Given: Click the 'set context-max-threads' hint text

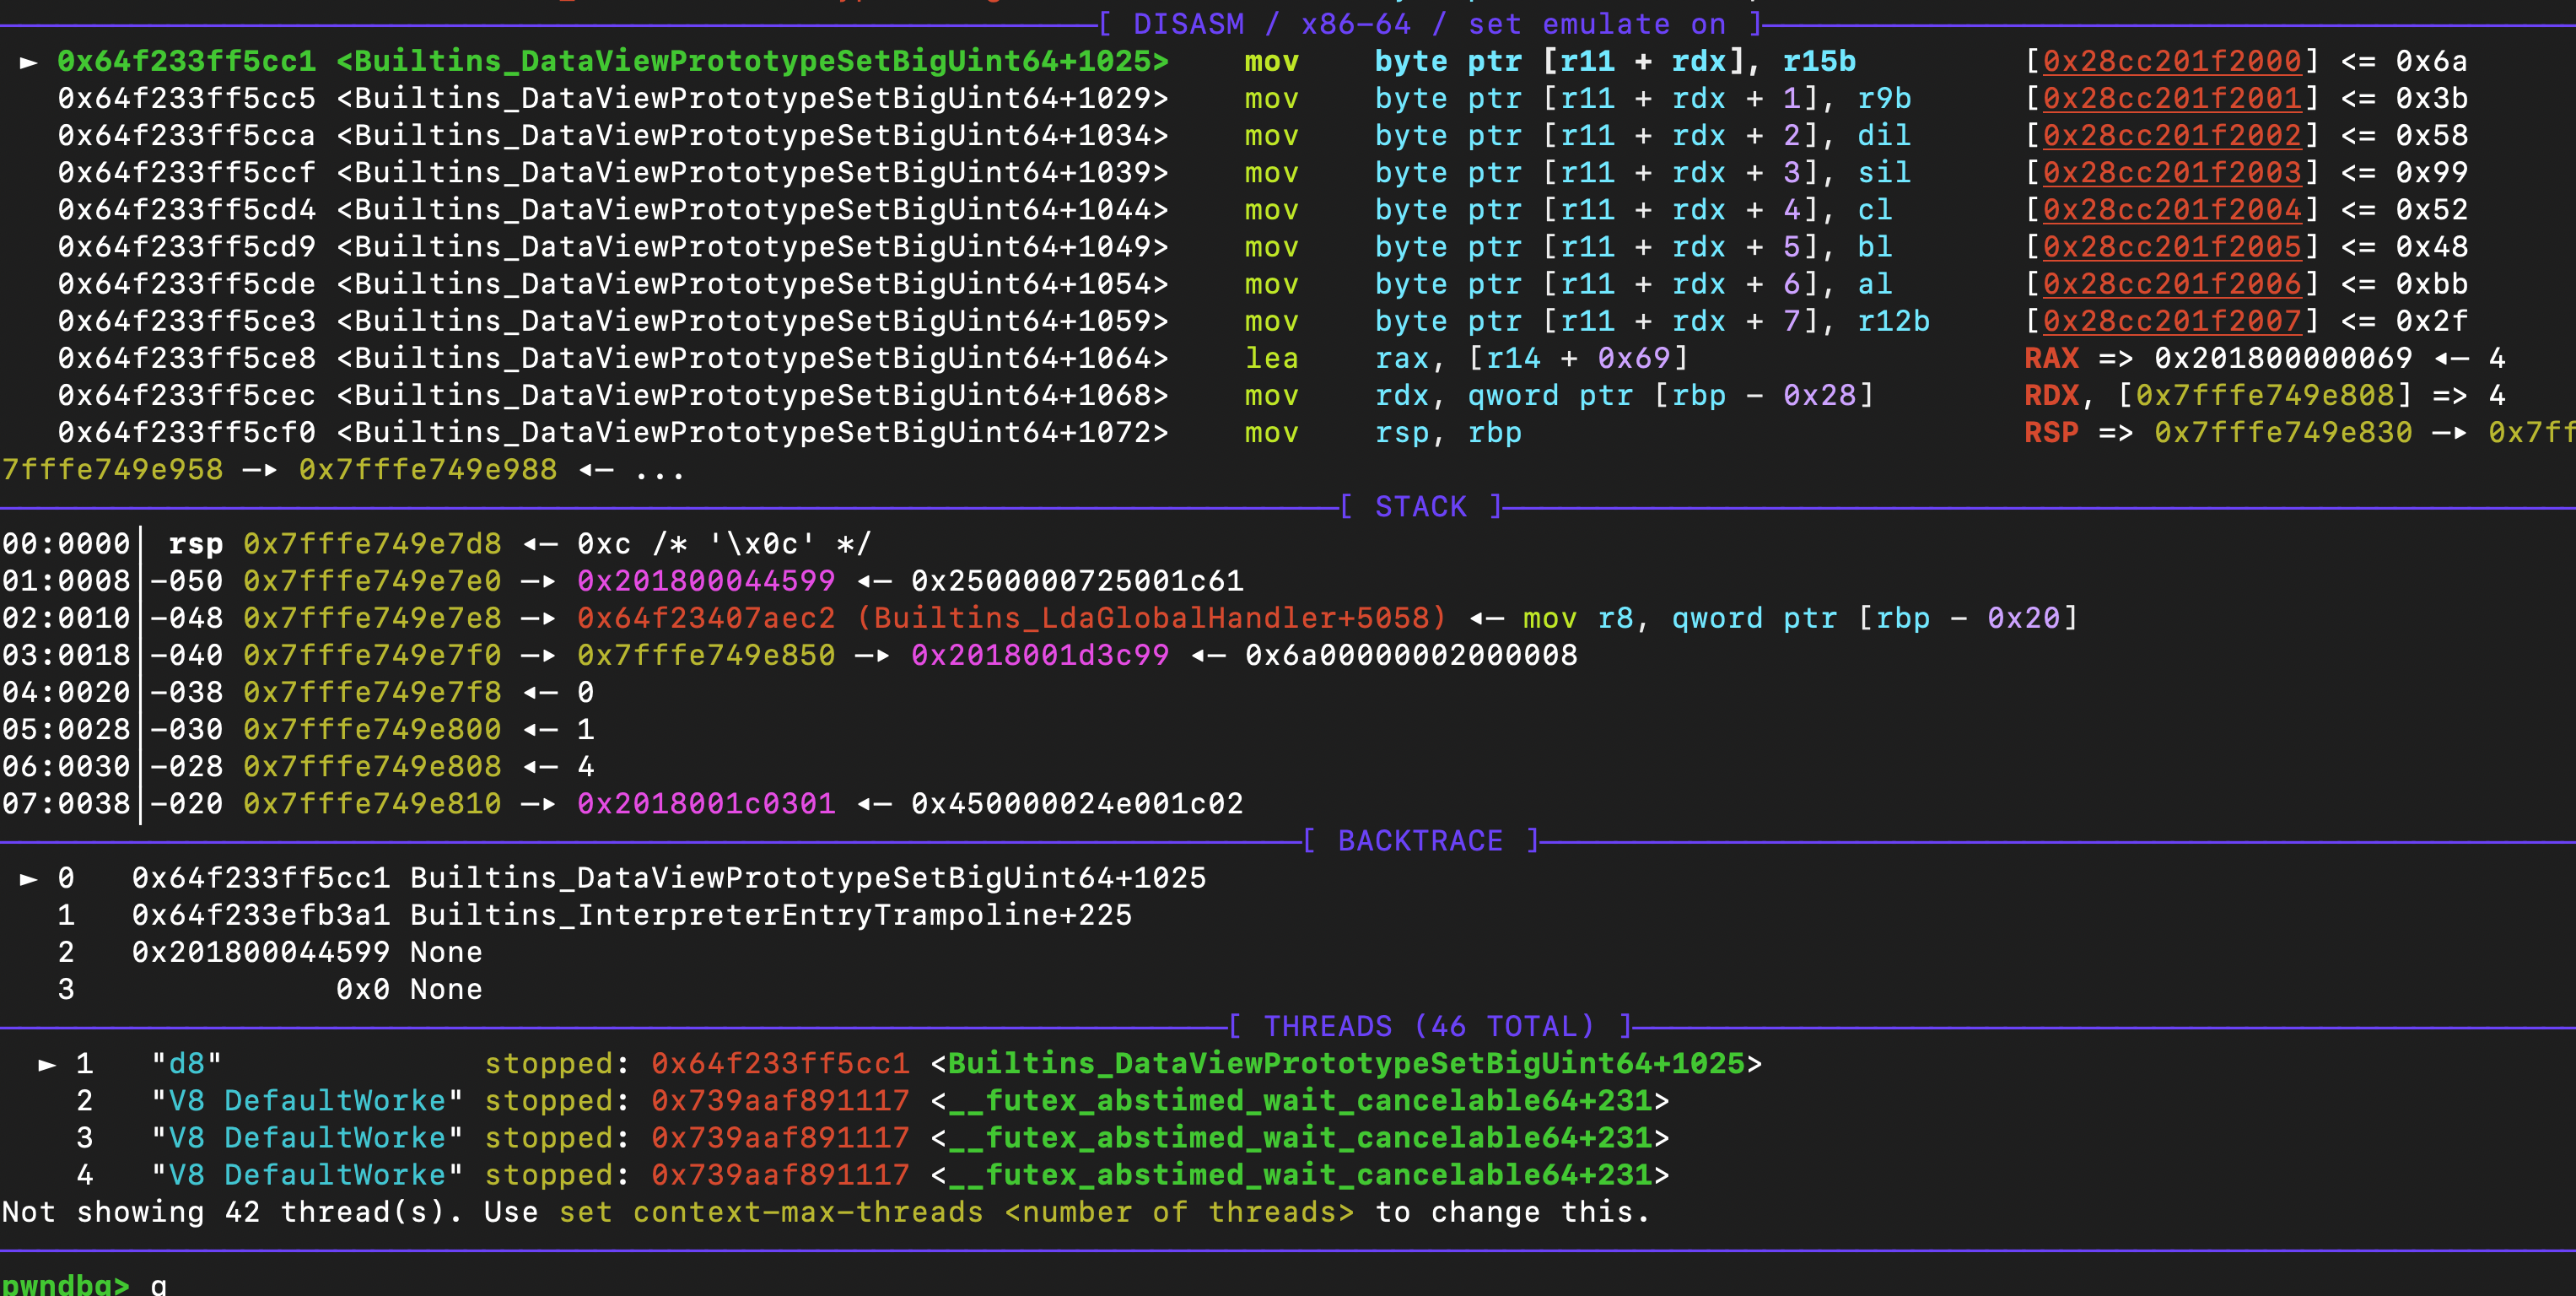Looking at the screenshot, I should coord(770,1212).
